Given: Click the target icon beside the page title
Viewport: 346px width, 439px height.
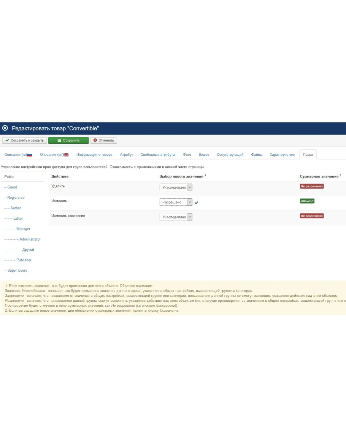Looking at the screenshot, I should tap(5, 128).
